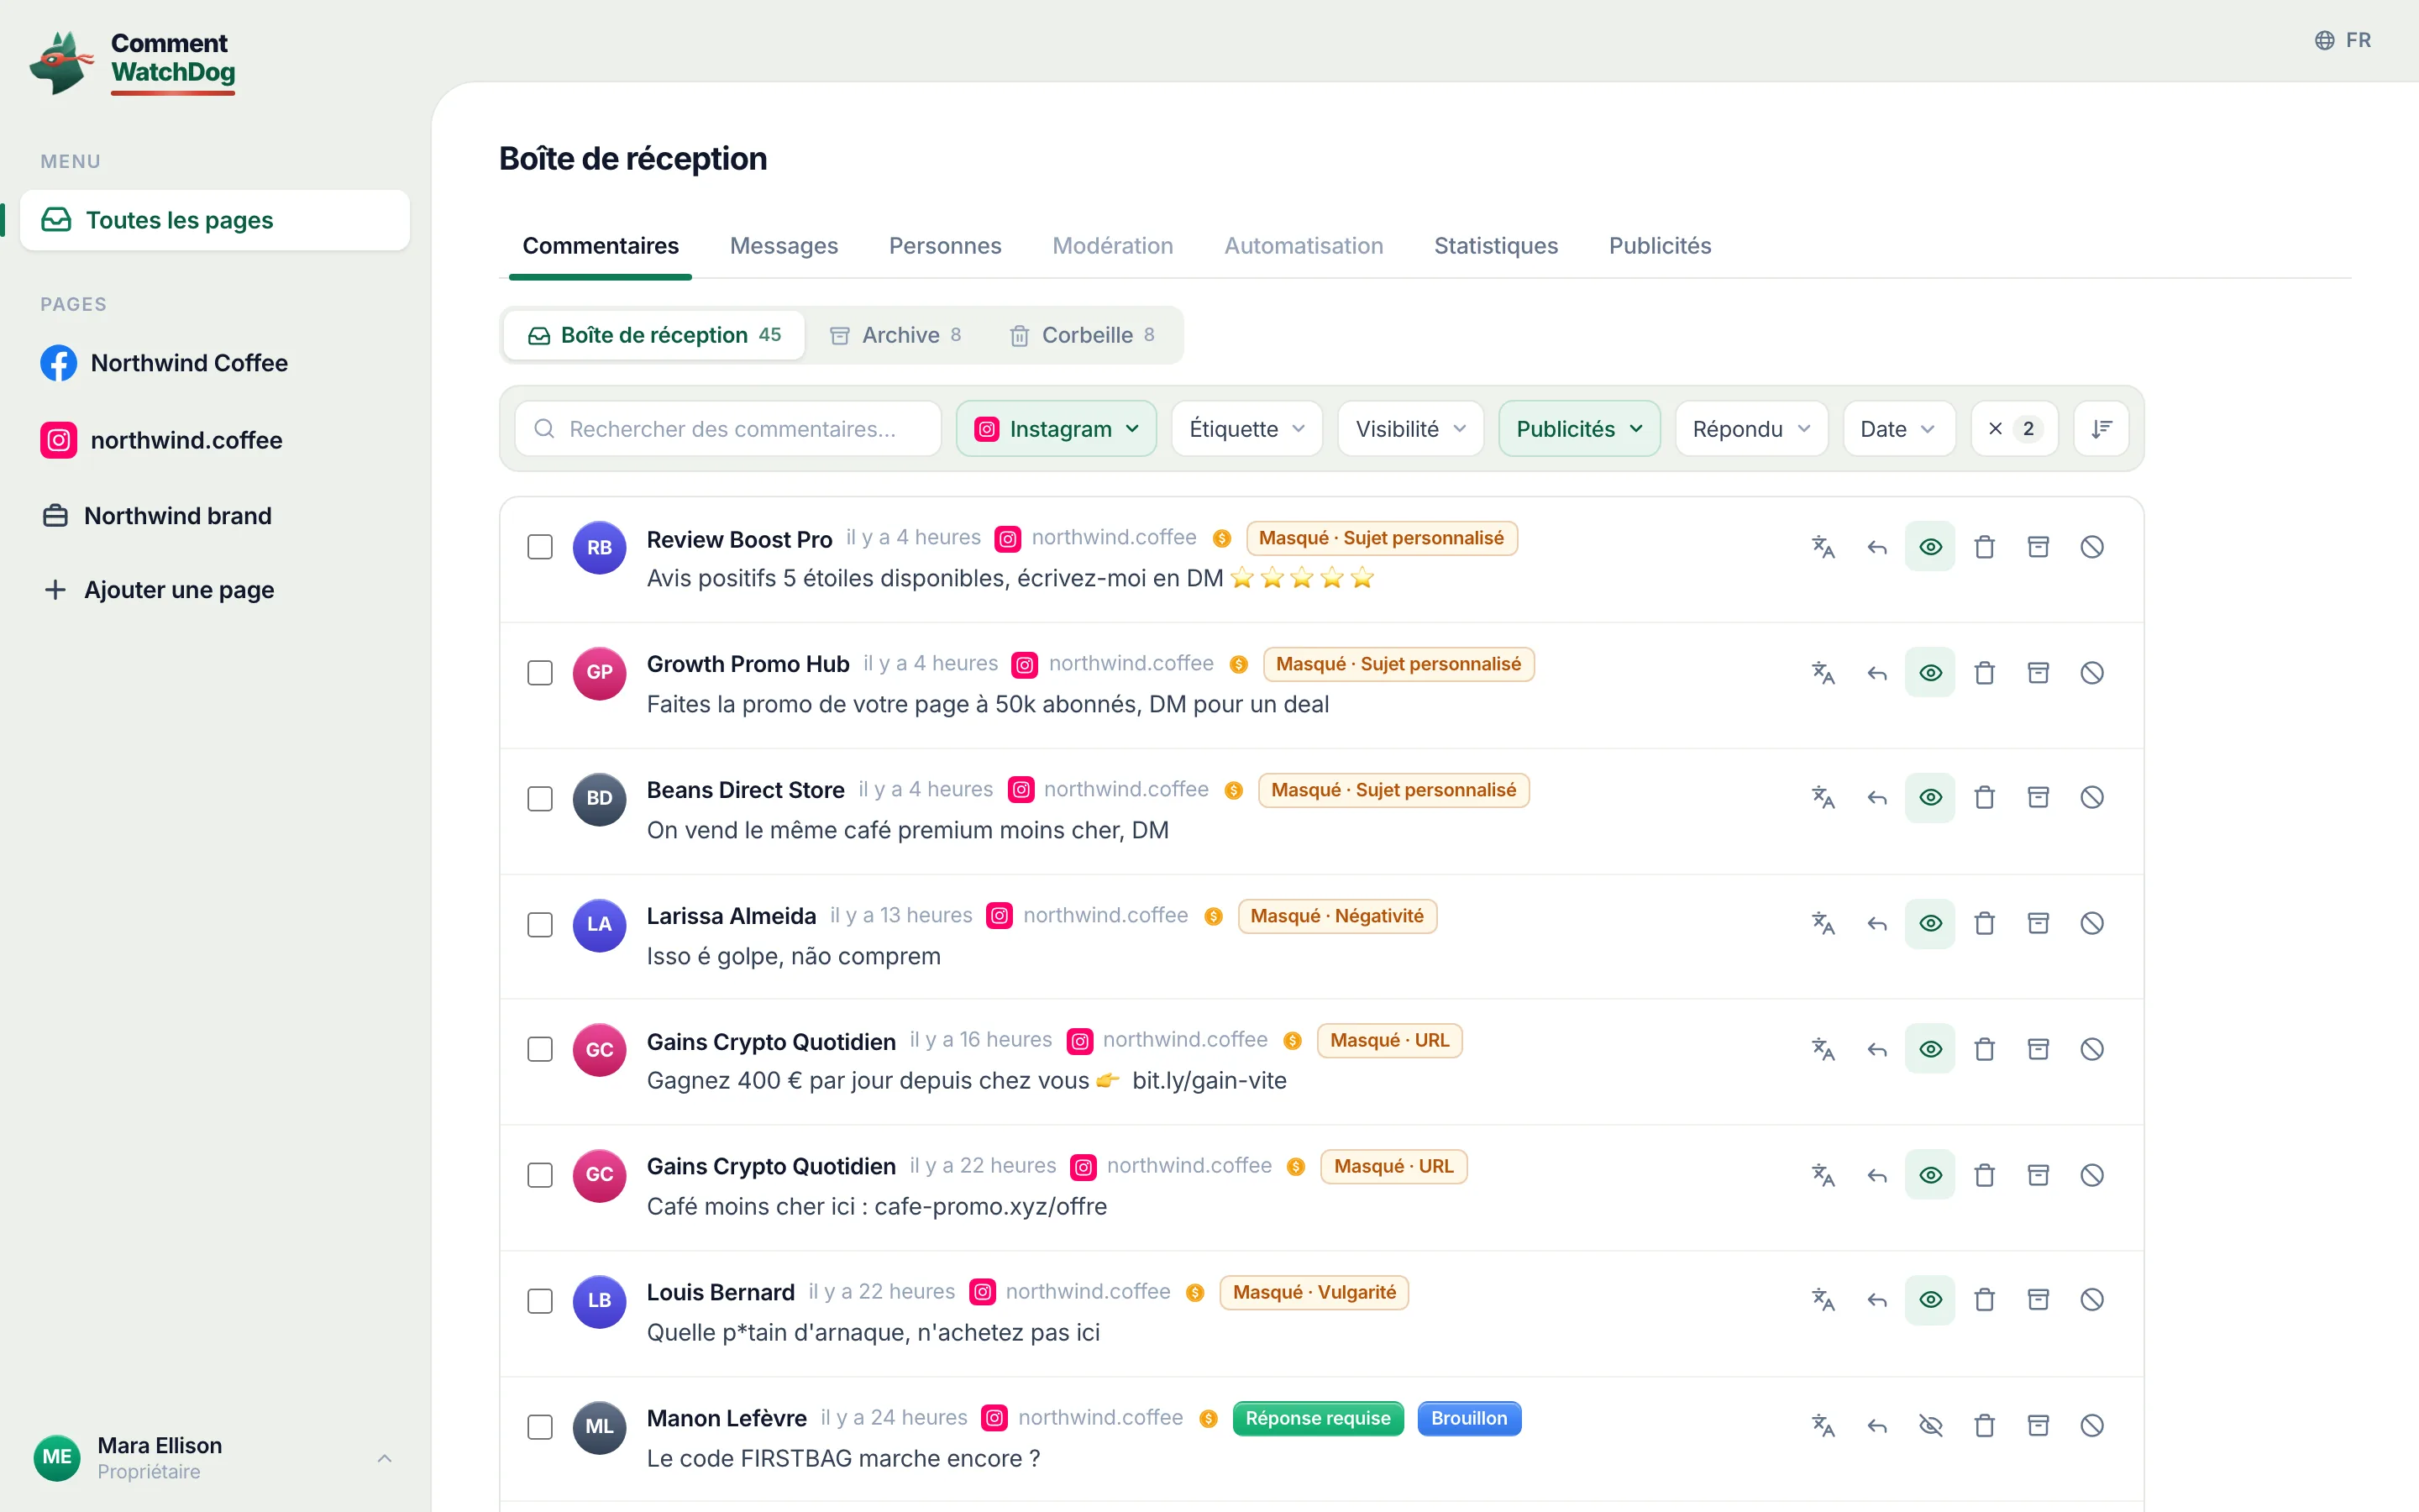
Task: Reply to Manon Lefèvre's FIRSTBAG comment
Action: pyautogui.click(x=1877, y=1426)
